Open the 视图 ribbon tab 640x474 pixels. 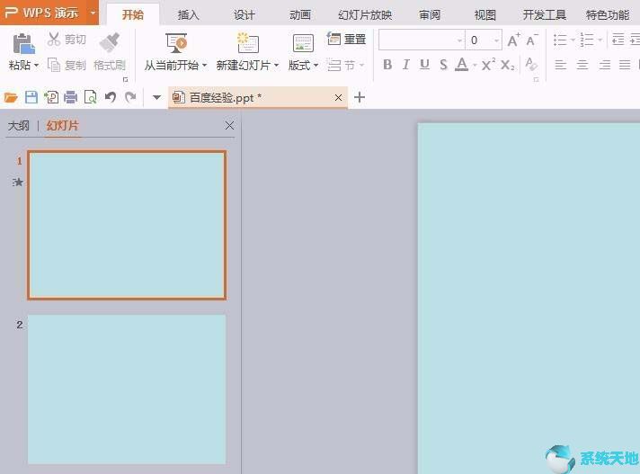coord(484,15)
